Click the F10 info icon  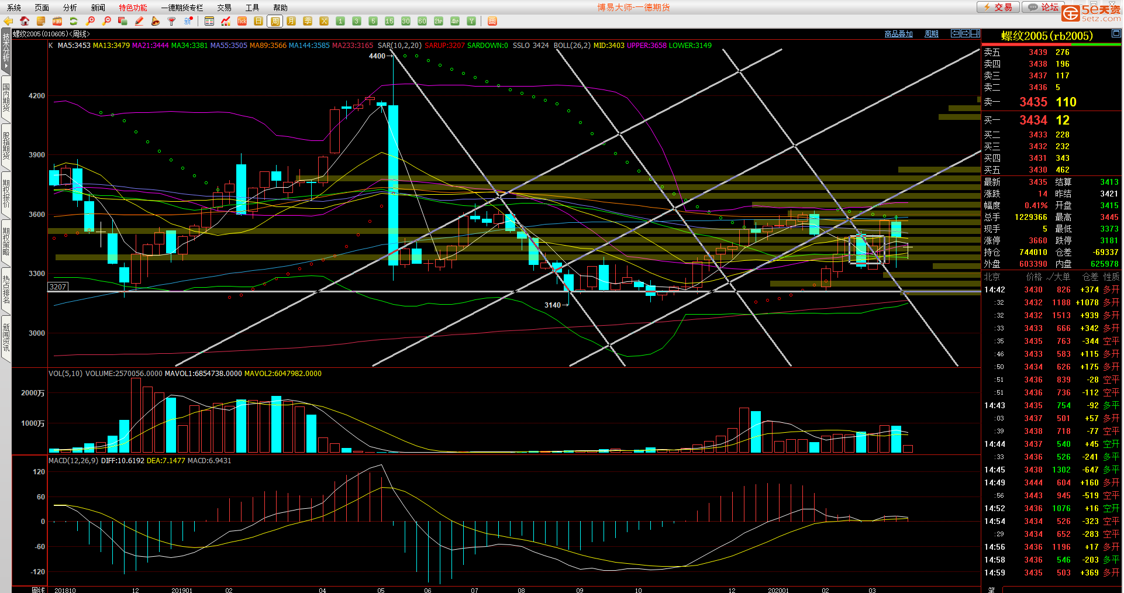tap(57, 21)
